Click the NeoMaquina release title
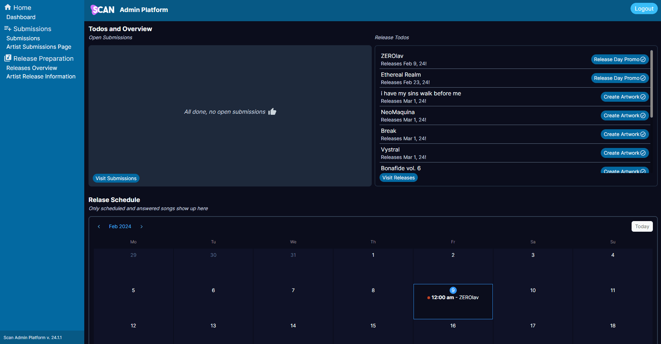Image resolution: width=661 pixels, height=344 pixels. 398,112
